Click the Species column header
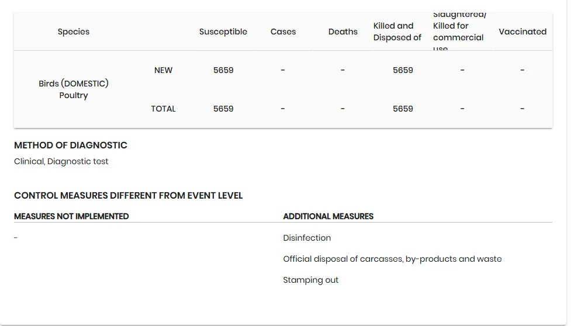 (x=74, y=32)
